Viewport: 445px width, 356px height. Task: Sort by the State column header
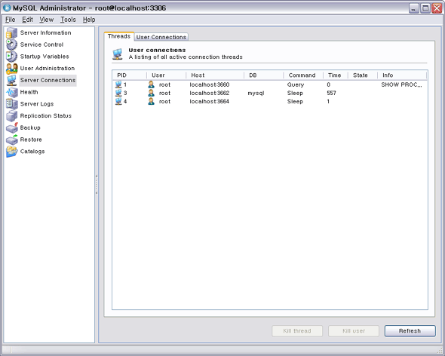pyautogui.click(x=363, y=75)
